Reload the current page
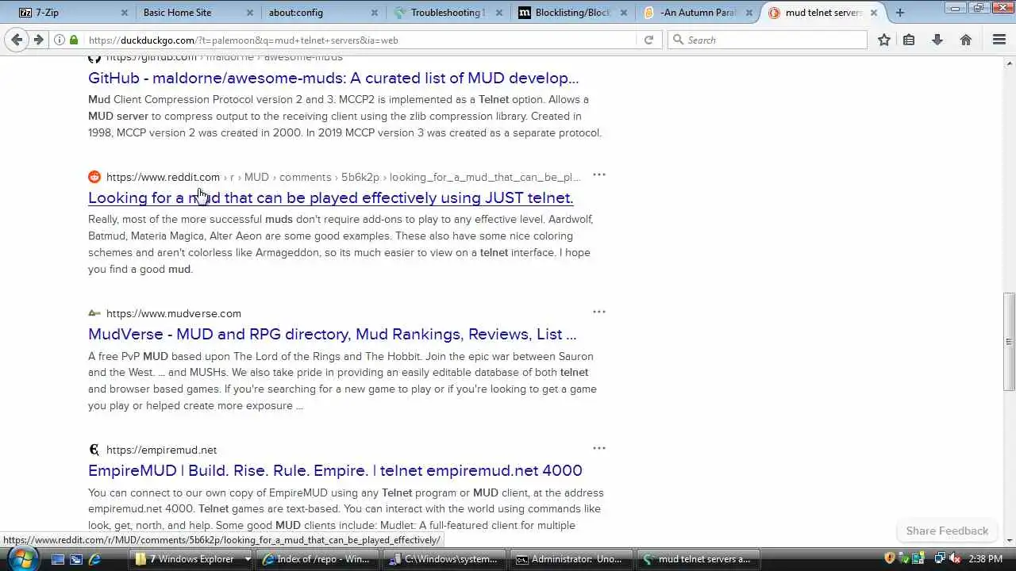The height and width of the screenshot is (571, 1016). click(648, 40)
